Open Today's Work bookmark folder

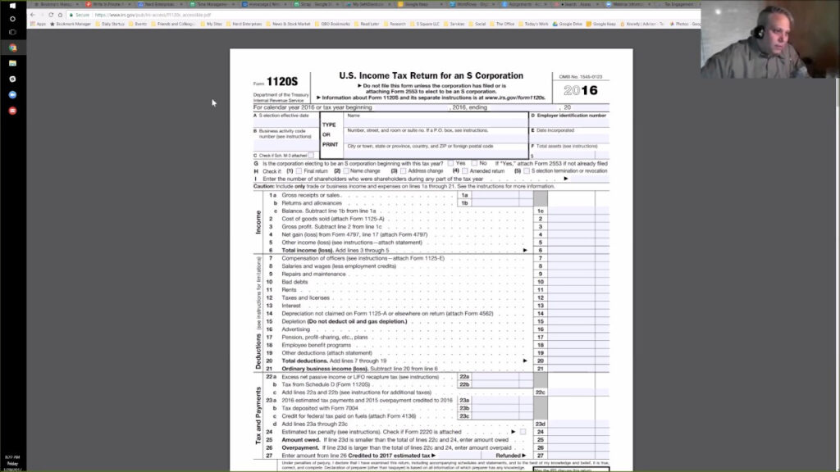tap(533, 24)
